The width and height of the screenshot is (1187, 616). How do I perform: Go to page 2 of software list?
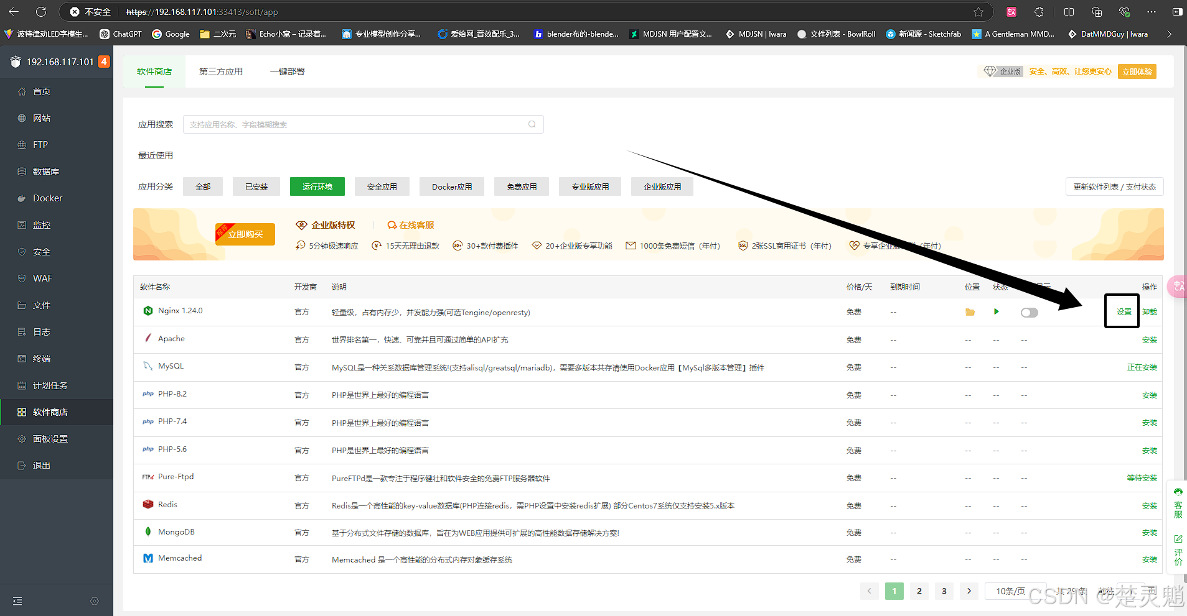919,591
